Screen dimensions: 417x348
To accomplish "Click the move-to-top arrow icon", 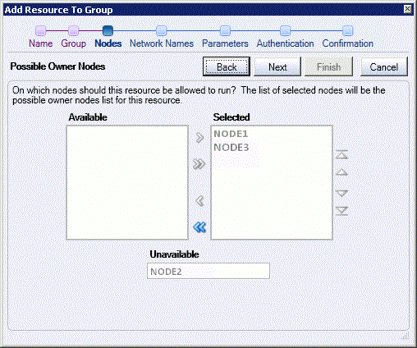I will [341, 154].
